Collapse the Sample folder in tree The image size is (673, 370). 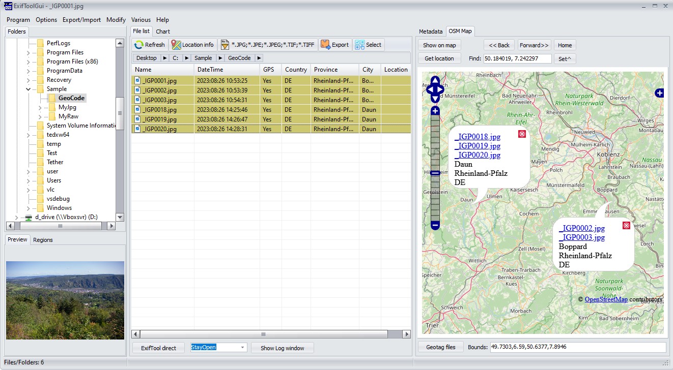click(29, 89)
